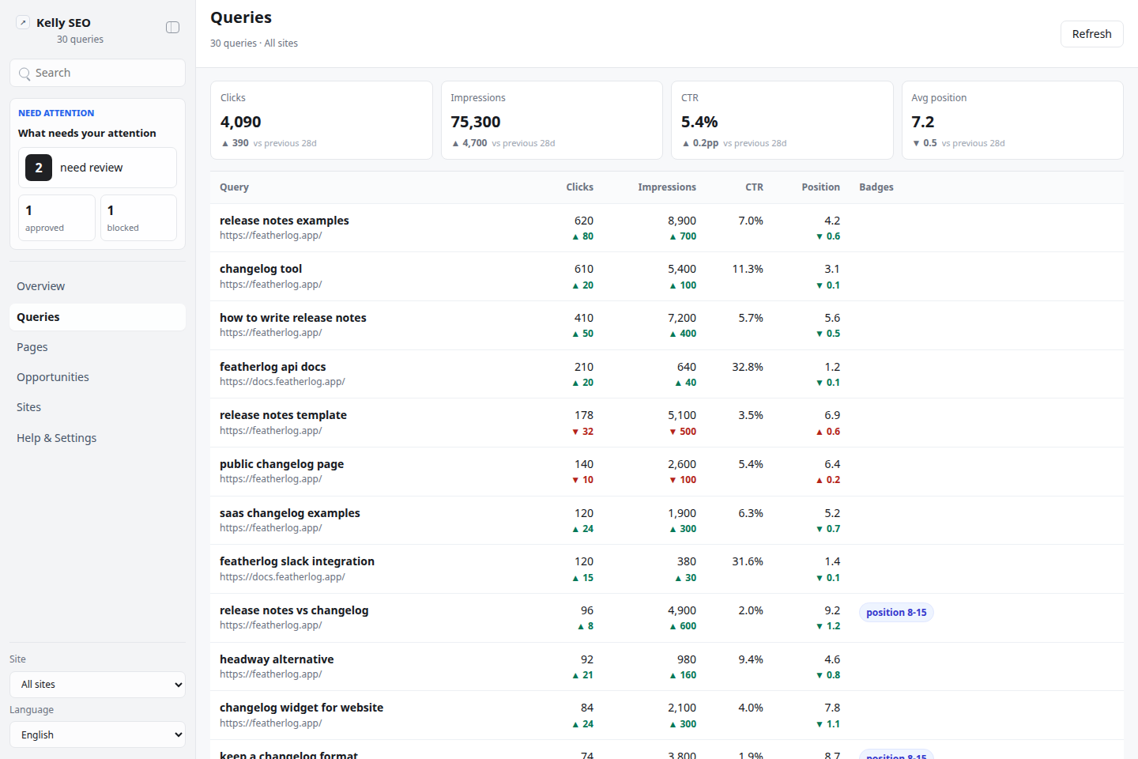The height and width of the screenshot is (759, 1138).
Task: Focus the sidebar Search field
Action: [x=97, y=73]
